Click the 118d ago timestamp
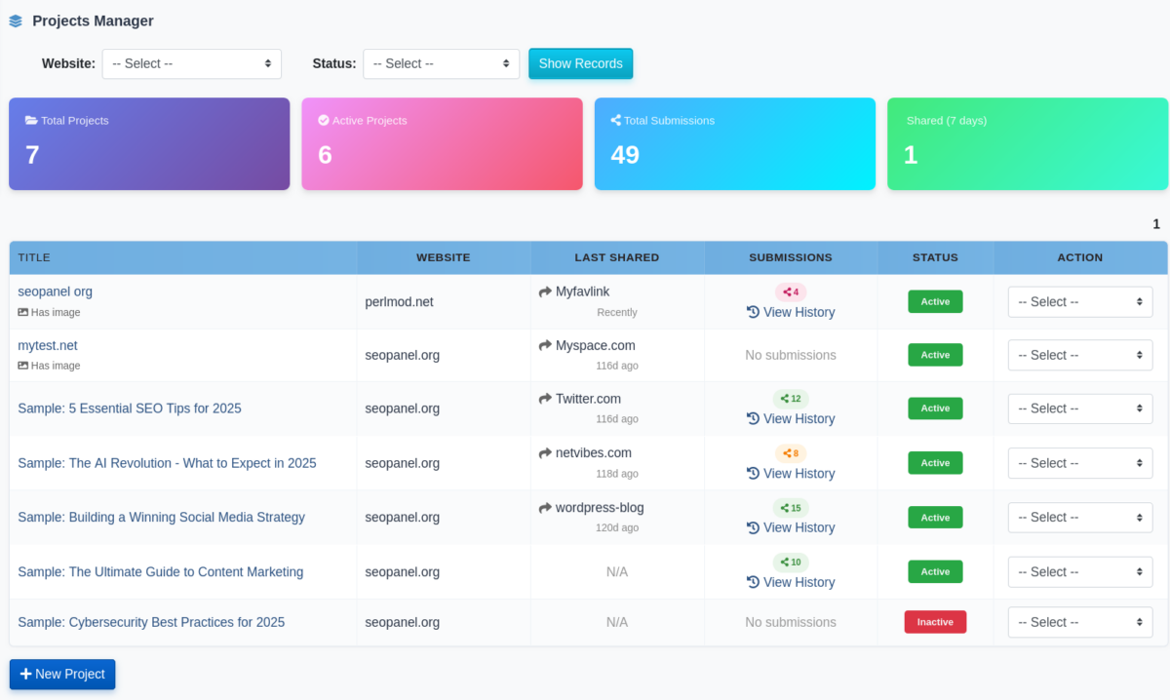This screenshot has height=700, width=1170. click(x=617, y=474)
